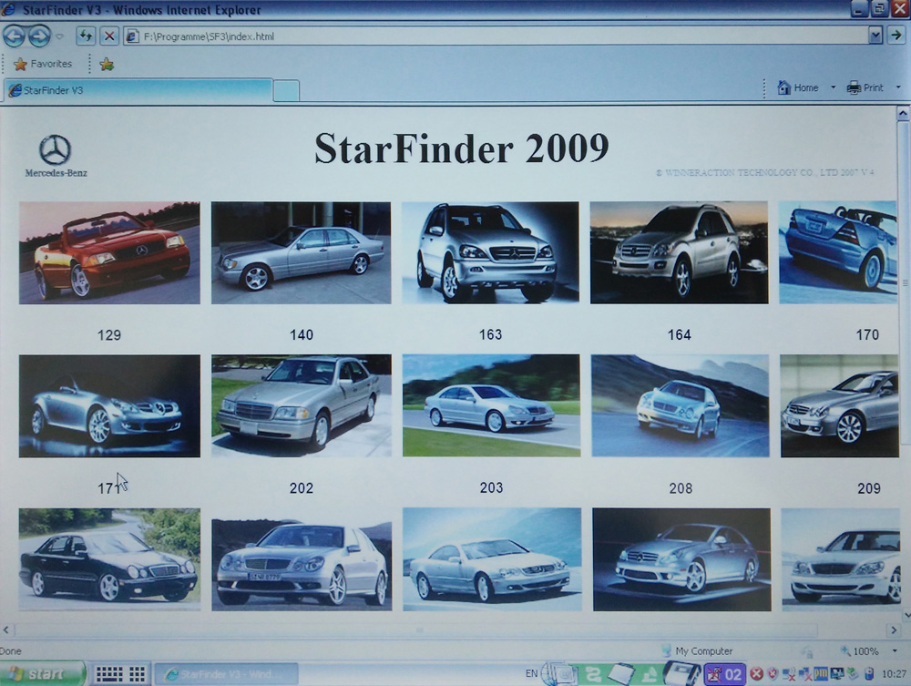Click the model number 202 label

pyautogui.click(x=302, y=488)
